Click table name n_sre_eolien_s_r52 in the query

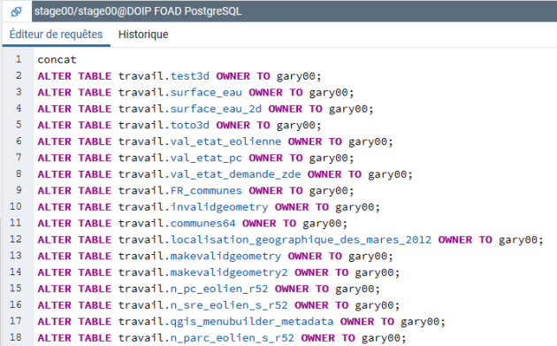(x=229, y=305)
